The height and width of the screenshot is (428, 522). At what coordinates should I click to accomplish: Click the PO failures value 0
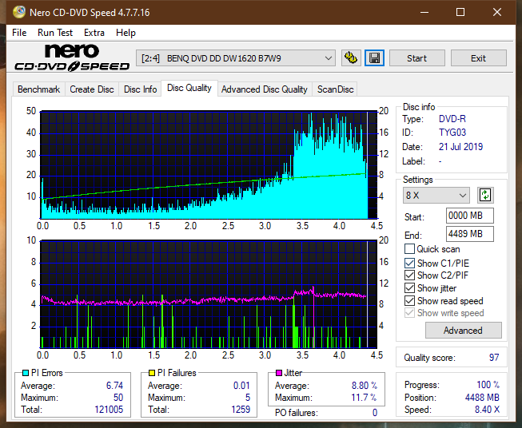tap(375, 413)
